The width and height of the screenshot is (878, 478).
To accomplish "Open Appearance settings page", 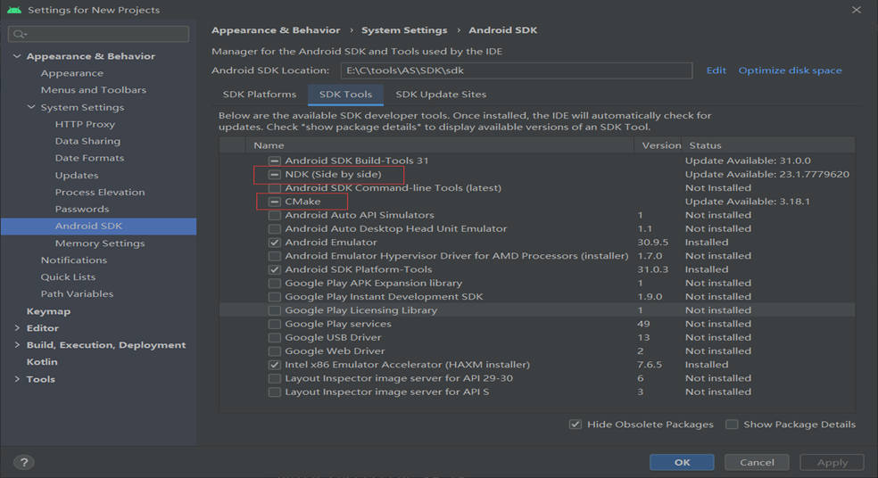I will tap(71, 73).
